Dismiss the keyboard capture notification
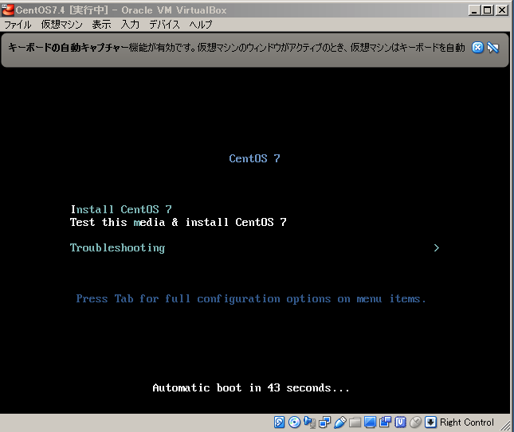 tap(477, 48)
